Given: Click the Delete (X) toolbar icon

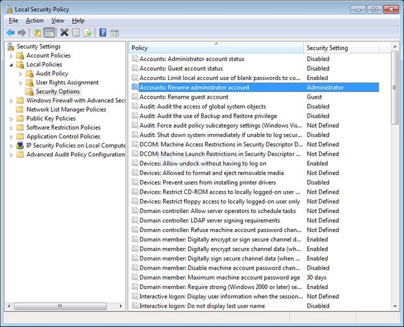Looking at the screenshot, I should pos(64,33).
